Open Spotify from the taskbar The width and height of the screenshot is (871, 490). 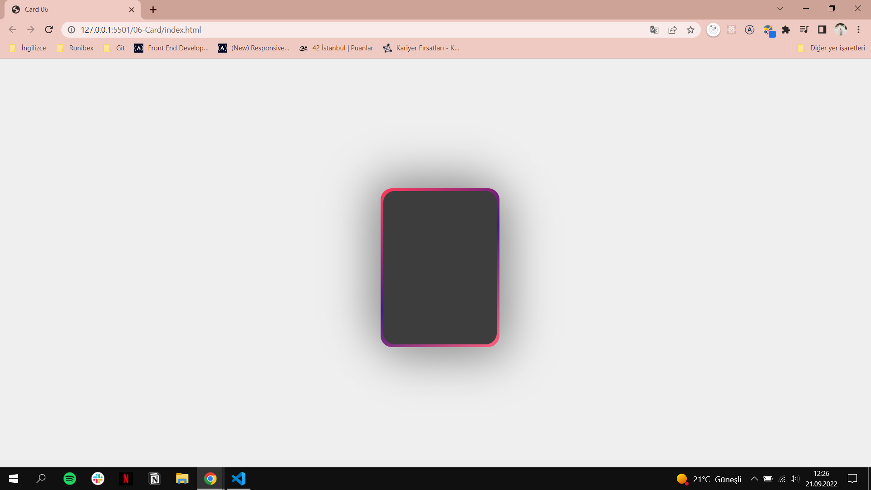coord(69,478)
